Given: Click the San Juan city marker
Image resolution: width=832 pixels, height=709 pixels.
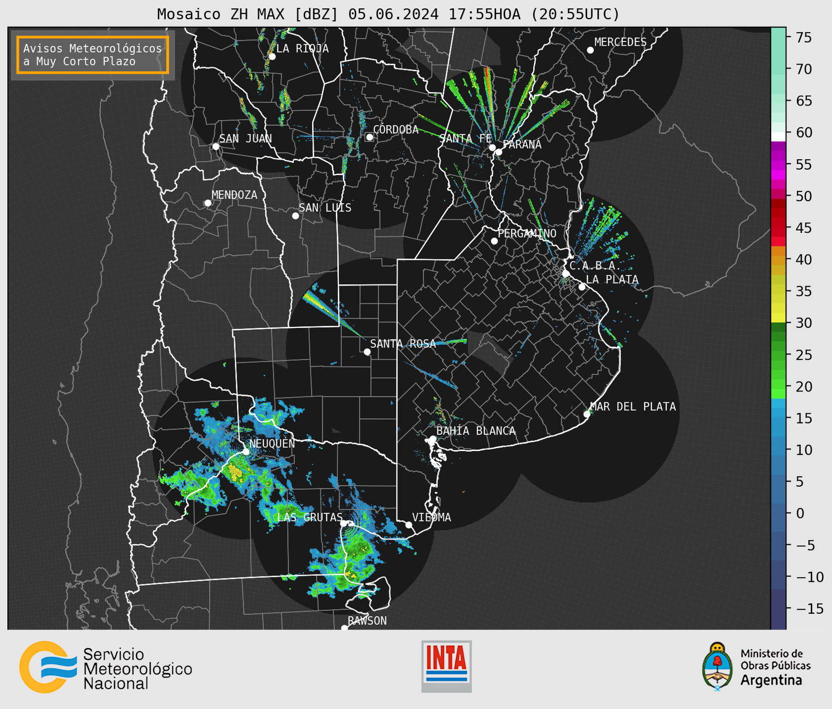Looking at the screenshot, I should (216, 146).
